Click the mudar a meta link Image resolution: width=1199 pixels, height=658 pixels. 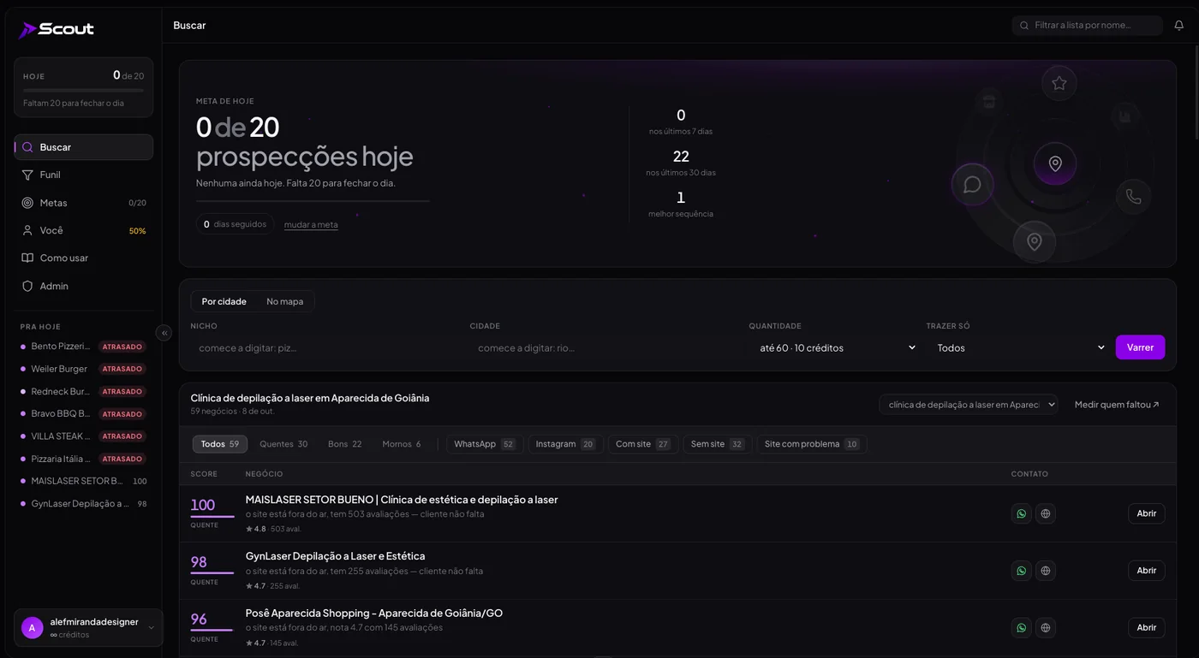click(x=311, y=225)
